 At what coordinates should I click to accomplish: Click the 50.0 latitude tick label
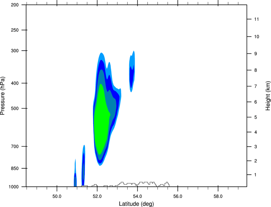(57, 196)
